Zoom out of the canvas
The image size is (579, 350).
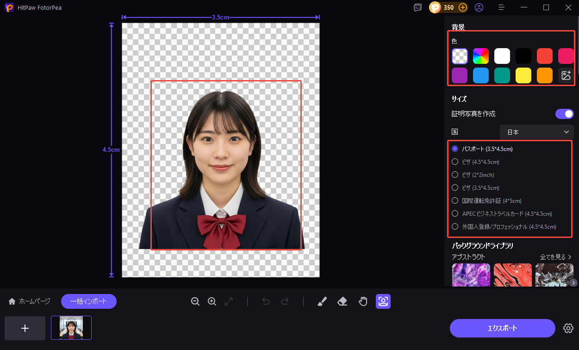pyautogui.click(x=195, y=301)
